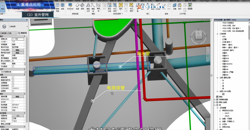Click the 视图比例 1:100 field
This screenshot has height=130, width=250.
coord(18,39)
